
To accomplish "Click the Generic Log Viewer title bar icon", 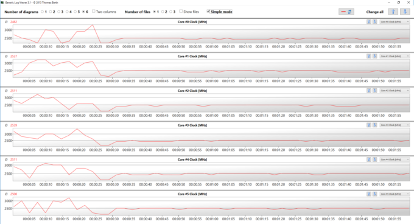I will point(2,2).
